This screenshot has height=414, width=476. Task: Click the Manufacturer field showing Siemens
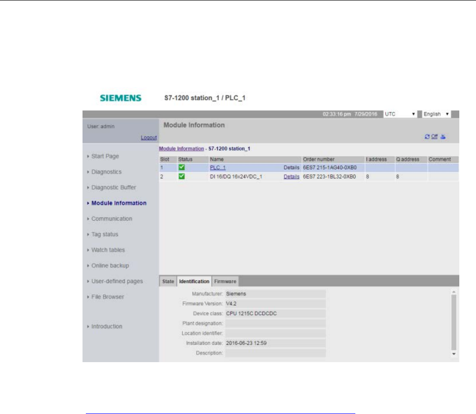[275, 294]
